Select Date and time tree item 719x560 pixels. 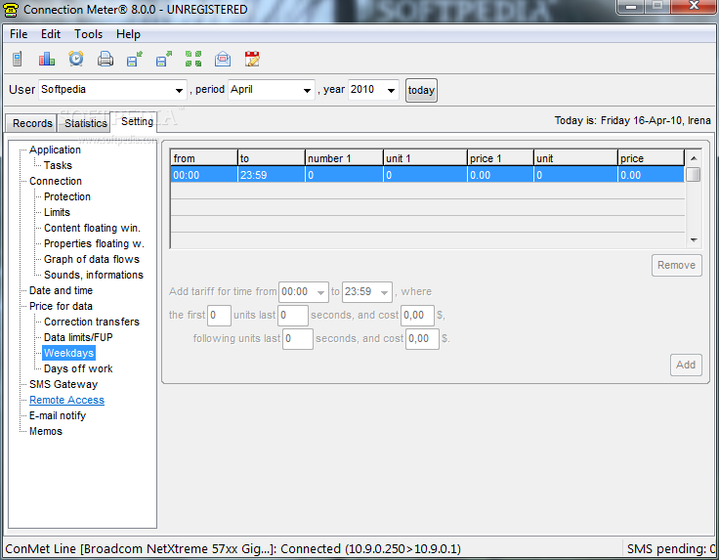(61, 290)
